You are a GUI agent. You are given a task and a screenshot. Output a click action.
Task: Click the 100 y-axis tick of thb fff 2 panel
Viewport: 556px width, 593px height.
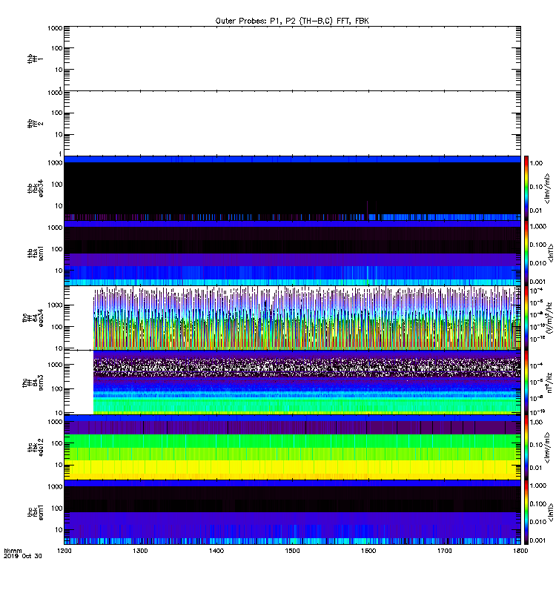[57, 113]
